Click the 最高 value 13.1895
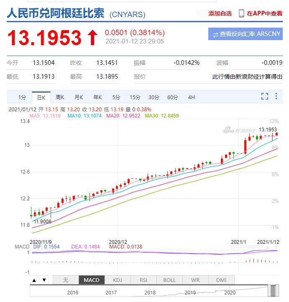The height and width of the screenshot is (302, 289). [107, 77]
